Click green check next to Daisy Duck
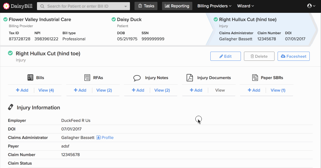Image resolution: width=321 pixels, height=168 pixels. point(114,20)
